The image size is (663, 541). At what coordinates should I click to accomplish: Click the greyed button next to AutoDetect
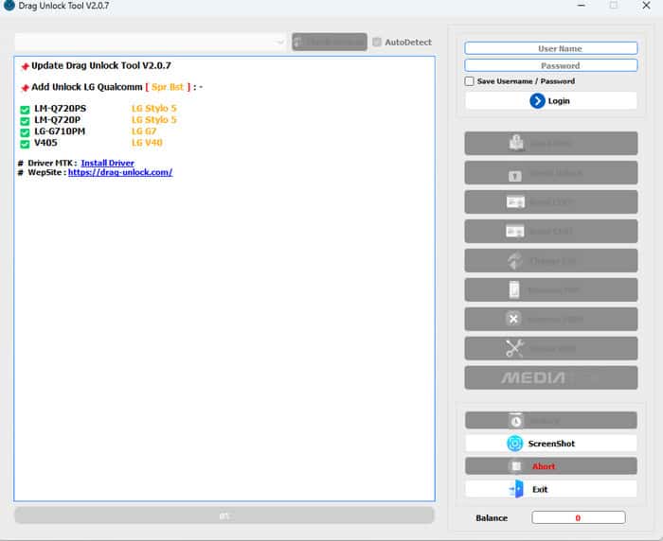pyautogui.click(x=330, y=42)
